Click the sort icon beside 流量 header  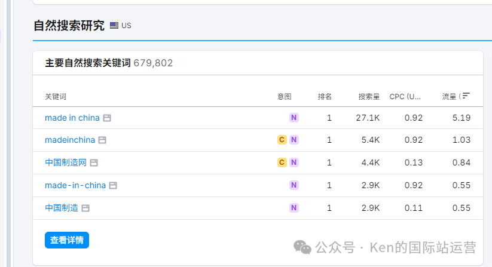tap(466, 96)
